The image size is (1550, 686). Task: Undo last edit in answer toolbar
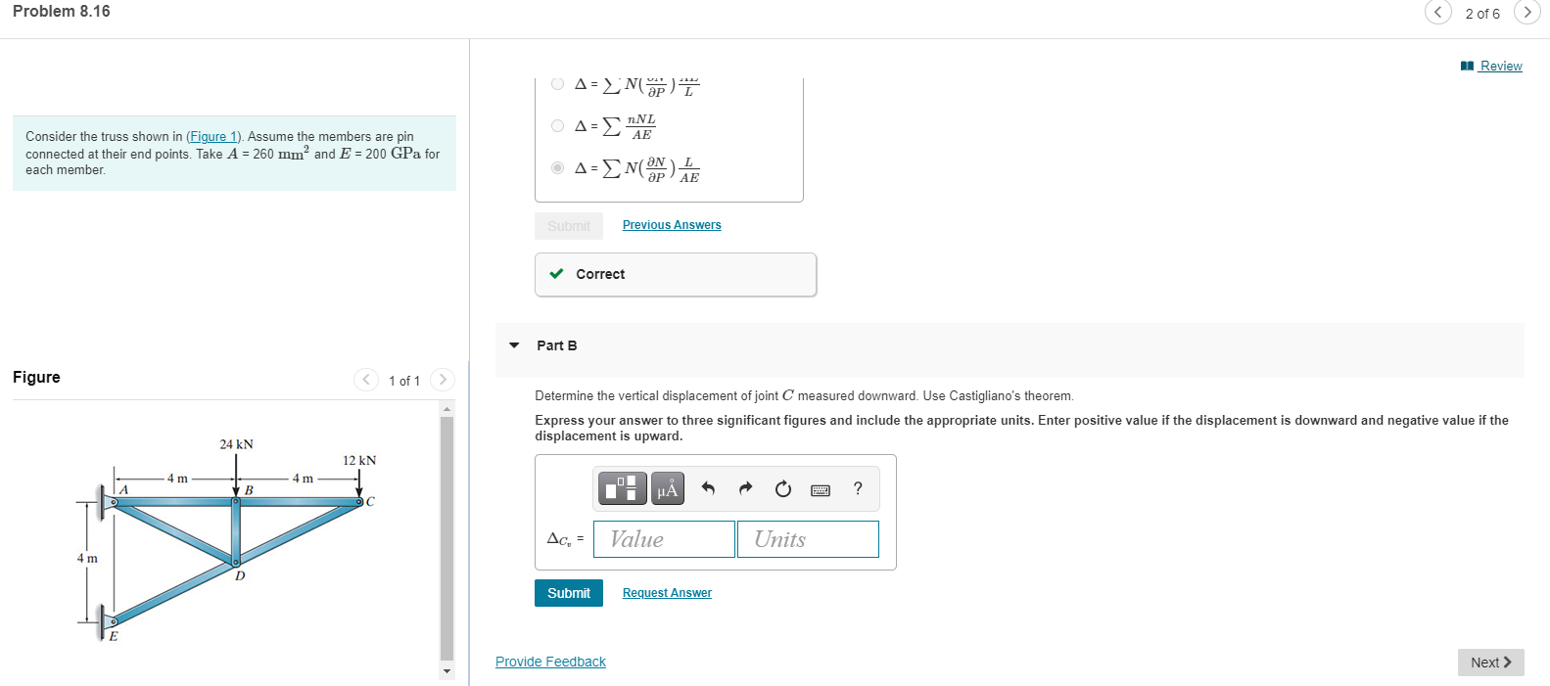click(x=708, y=488)
